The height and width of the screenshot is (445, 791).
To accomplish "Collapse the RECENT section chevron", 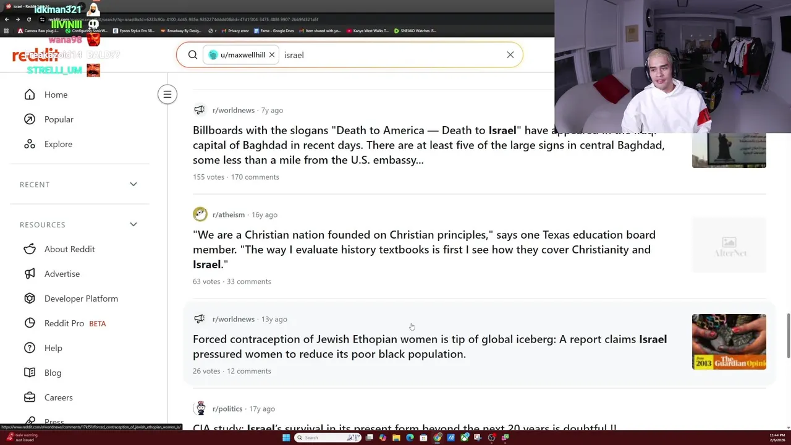I will click(133, 184).
